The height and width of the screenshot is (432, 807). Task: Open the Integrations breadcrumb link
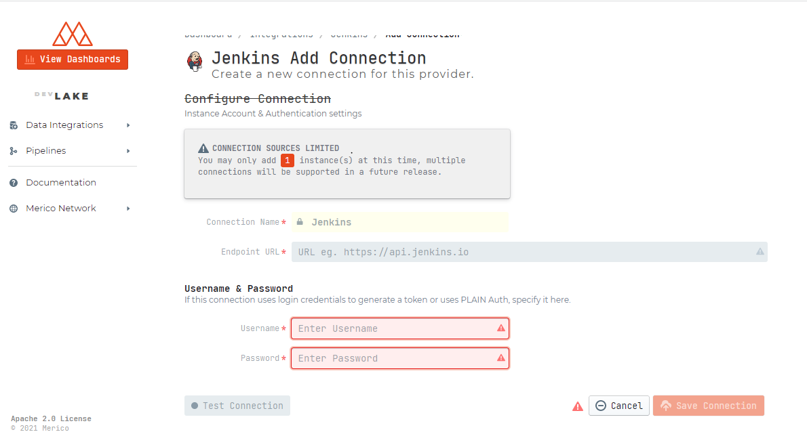pyautogui.click(x=282, y=34)
